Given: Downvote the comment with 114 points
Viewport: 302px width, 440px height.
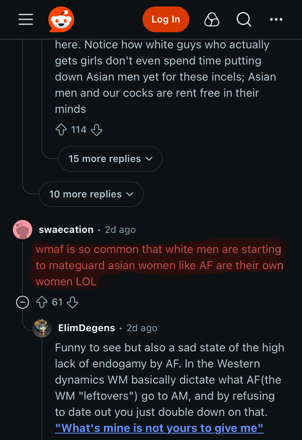Looking at the screenshot, I should (x=97, y=130).
